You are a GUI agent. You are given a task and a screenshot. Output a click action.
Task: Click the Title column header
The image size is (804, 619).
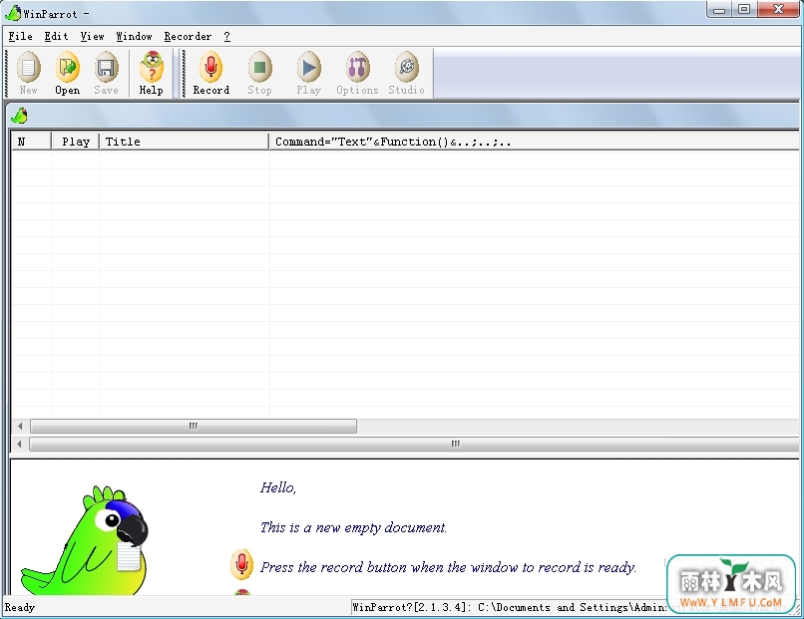click(185, 142)
